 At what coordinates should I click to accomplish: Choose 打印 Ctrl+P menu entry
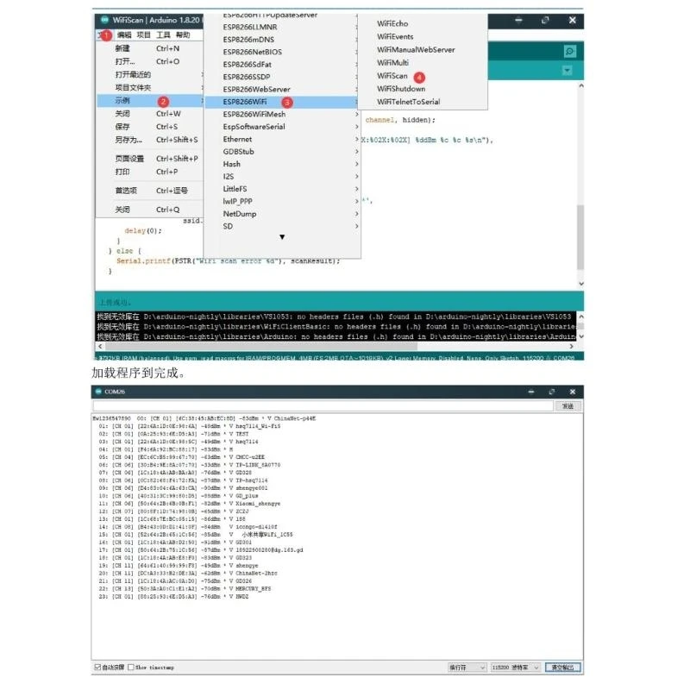click(149, 172)
